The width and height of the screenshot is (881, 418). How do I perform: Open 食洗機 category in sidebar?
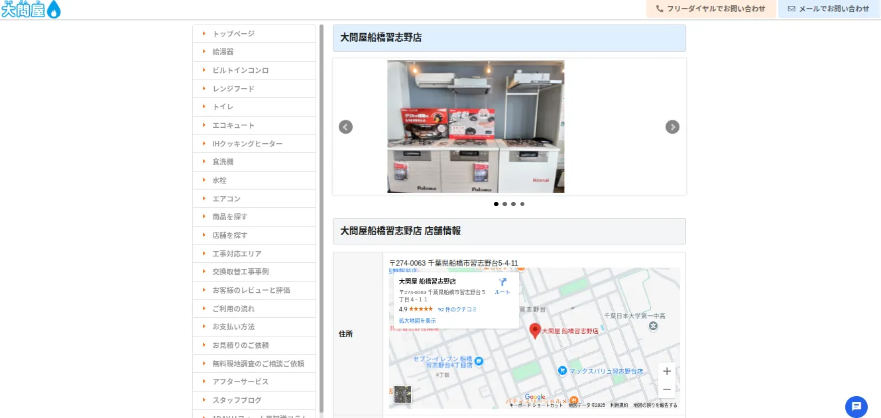point(254,162)
